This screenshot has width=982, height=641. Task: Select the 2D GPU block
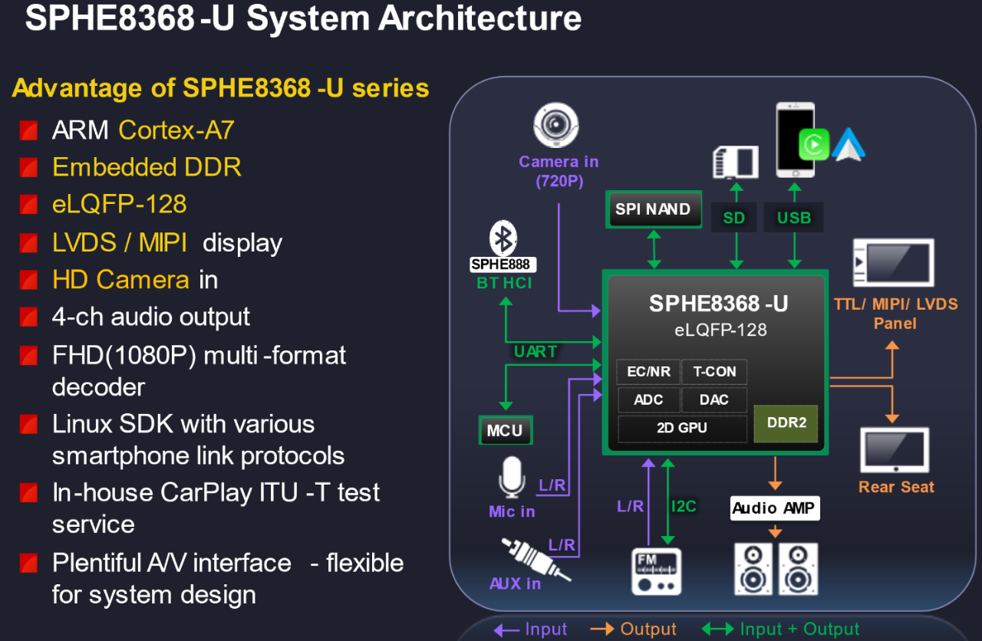pyautogui.click(x=682, y=429)
